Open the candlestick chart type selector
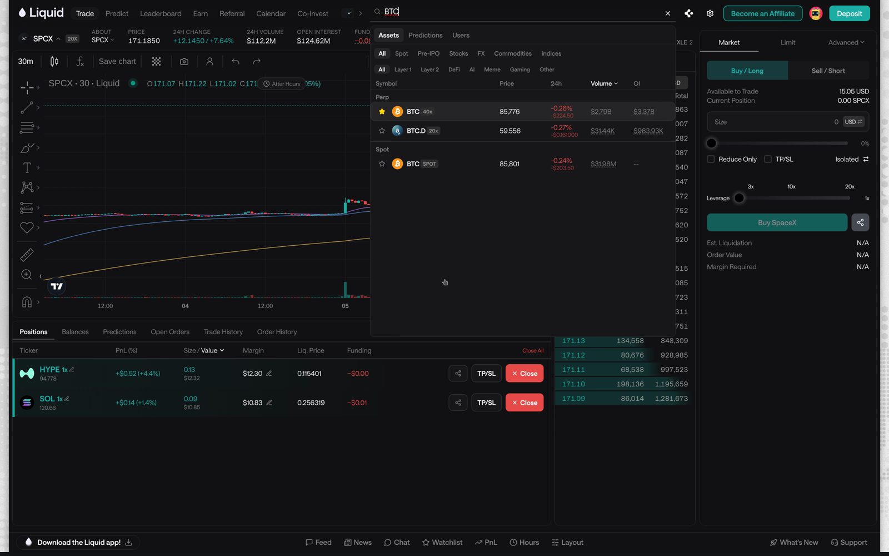Screen dimensions: 889x556 point(54,61)
